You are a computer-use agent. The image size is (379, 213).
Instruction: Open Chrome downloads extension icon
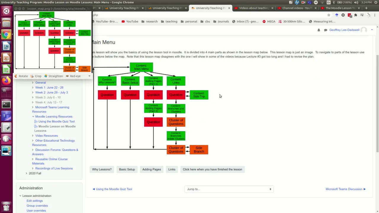point(343,15)
